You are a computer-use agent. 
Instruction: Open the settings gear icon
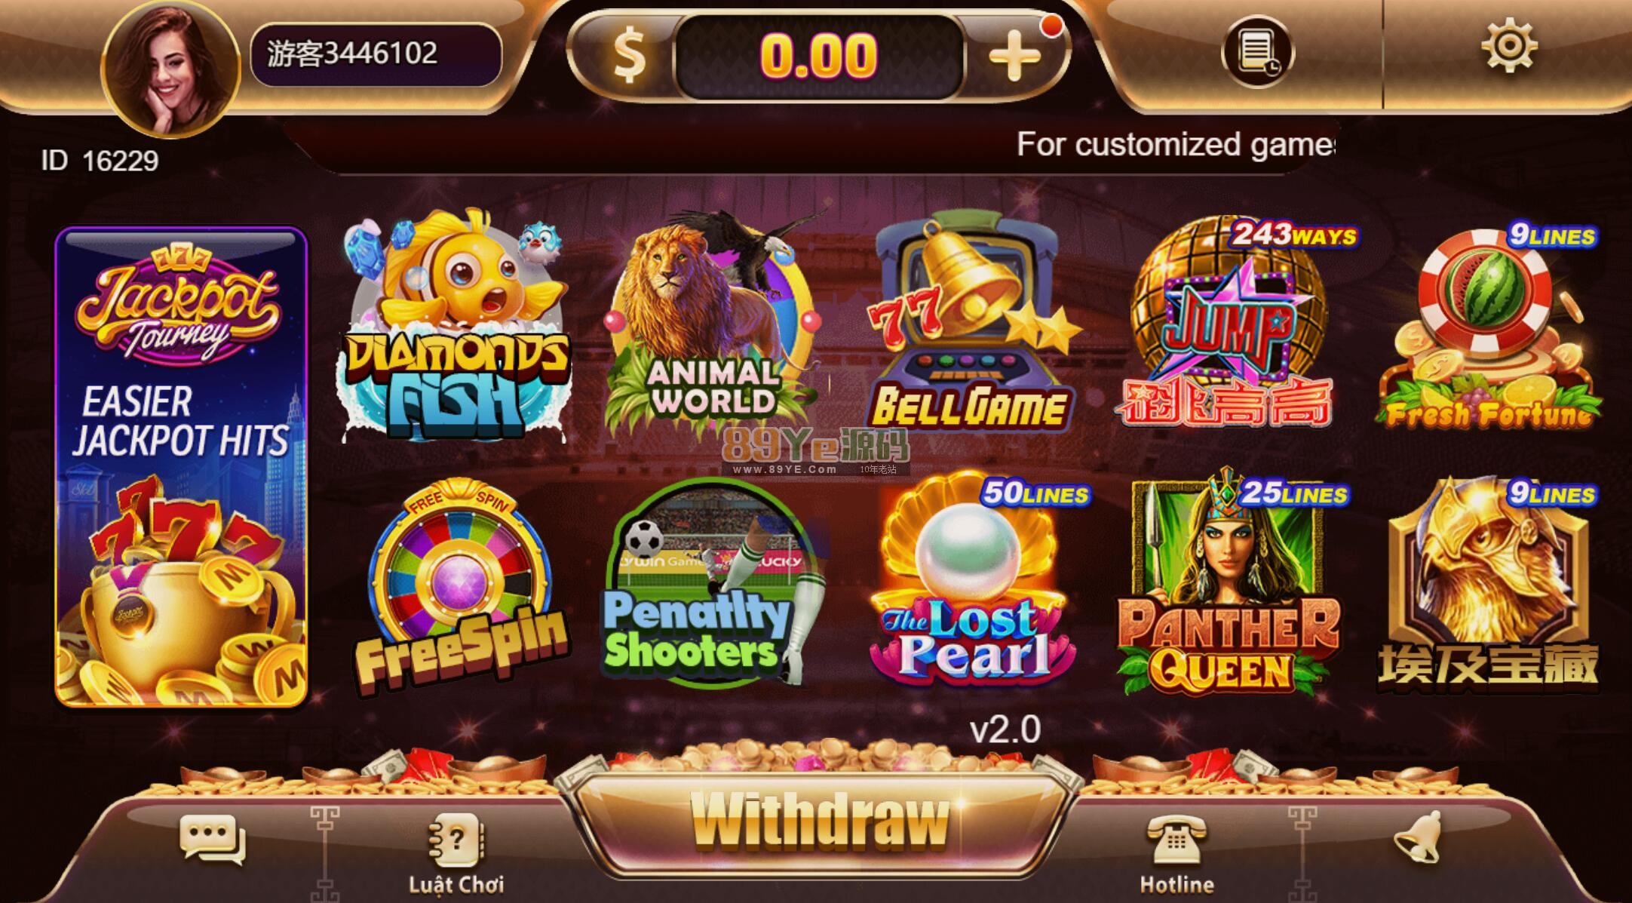click(1509, 47)
